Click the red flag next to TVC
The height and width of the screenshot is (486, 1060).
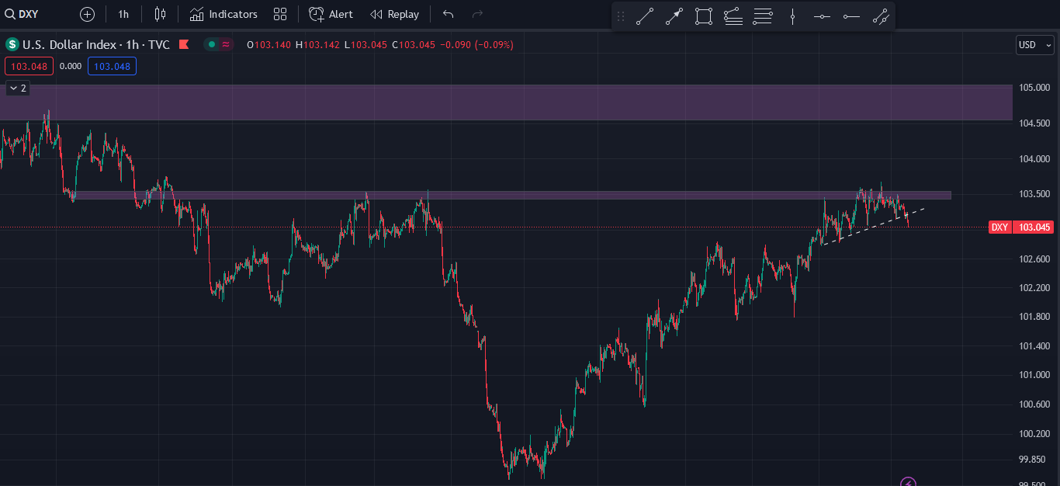(x=184, y=44)
